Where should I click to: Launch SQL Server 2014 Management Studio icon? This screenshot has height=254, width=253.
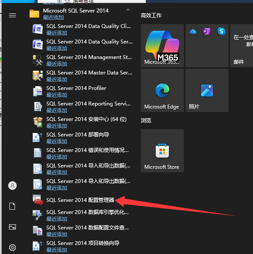tap(38, 60)
